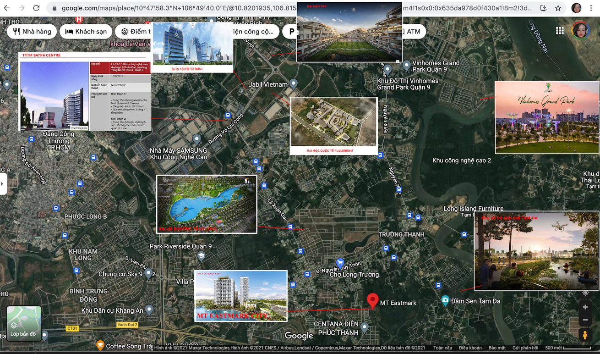Open Đại học Quốc tế Fullbright image
This screenshot has width=600, height=354.
(334, 126)
